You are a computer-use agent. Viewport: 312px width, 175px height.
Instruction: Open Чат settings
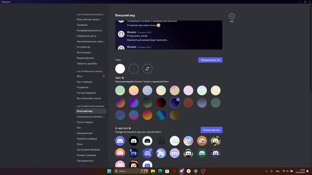(91, 128)
